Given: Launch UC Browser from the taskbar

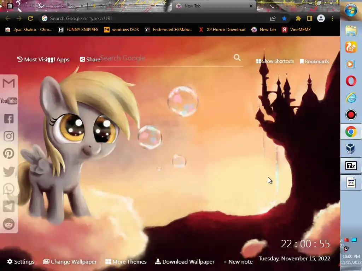Looking at the screenshot, I should (x=351, y=47).
